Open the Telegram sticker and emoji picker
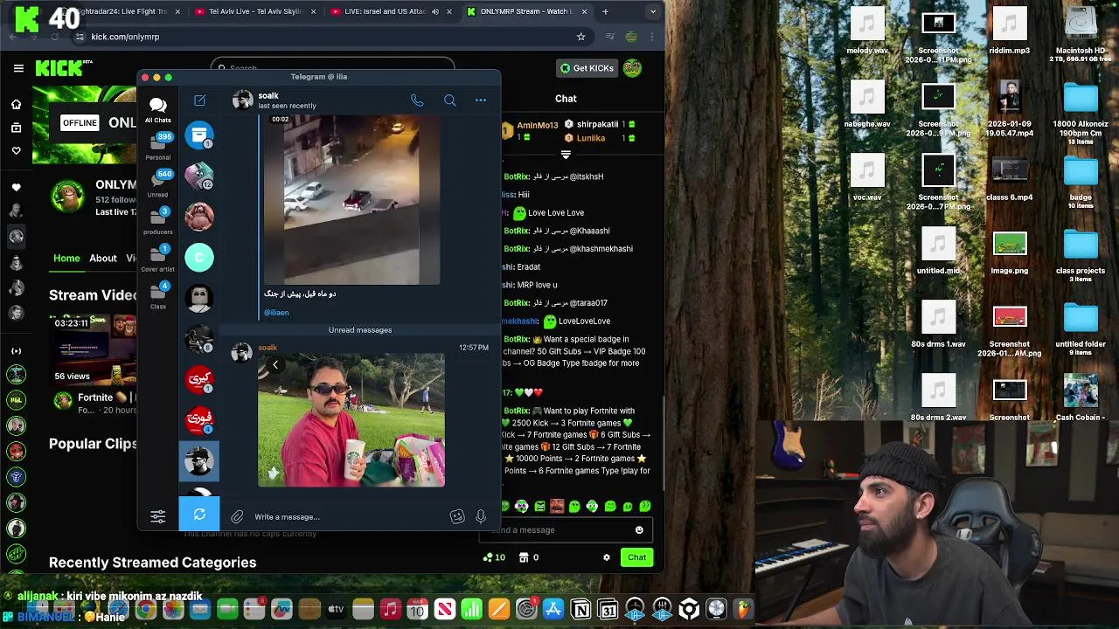Viewport: 1119px width, 629px height. point(457,517)
